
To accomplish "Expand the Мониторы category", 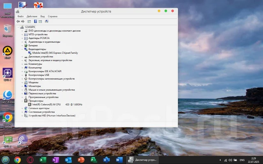I will tap(22, 86).
